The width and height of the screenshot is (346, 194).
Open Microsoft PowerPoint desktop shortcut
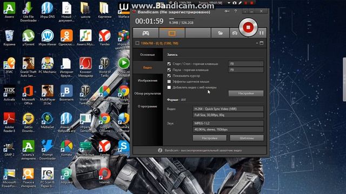pyautogui.click(x=9, y=178)
